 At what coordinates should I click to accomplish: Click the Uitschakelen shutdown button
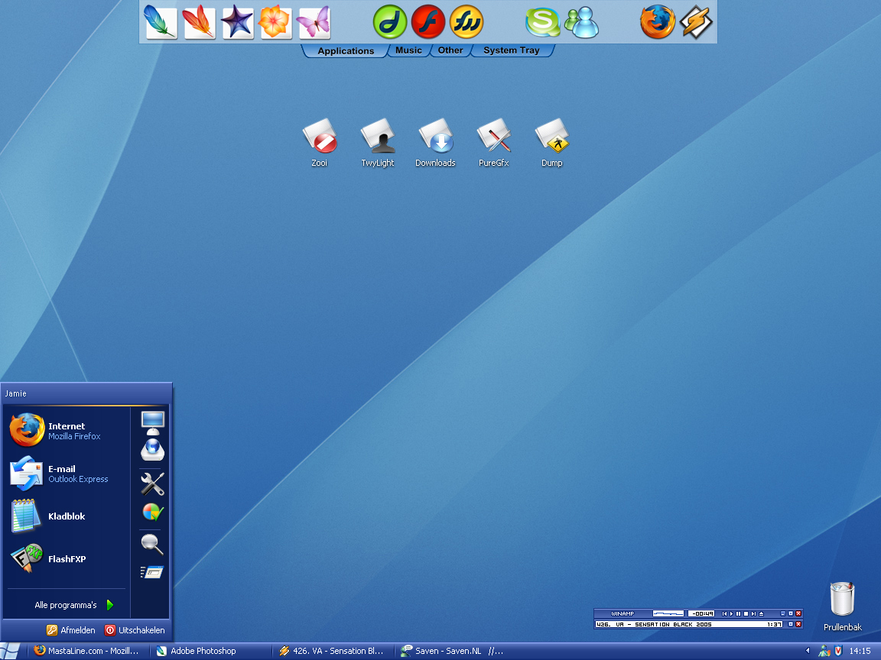[135, 630]
